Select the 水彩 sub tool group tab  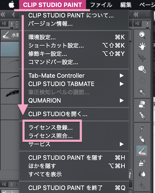pos(10,35)
